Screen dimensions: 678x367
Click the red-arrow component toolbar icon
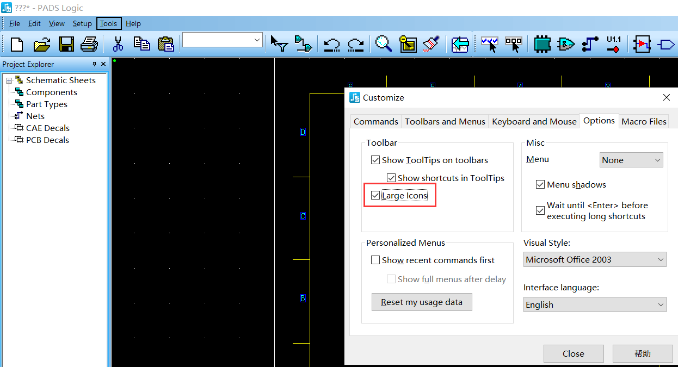point(642,44)
